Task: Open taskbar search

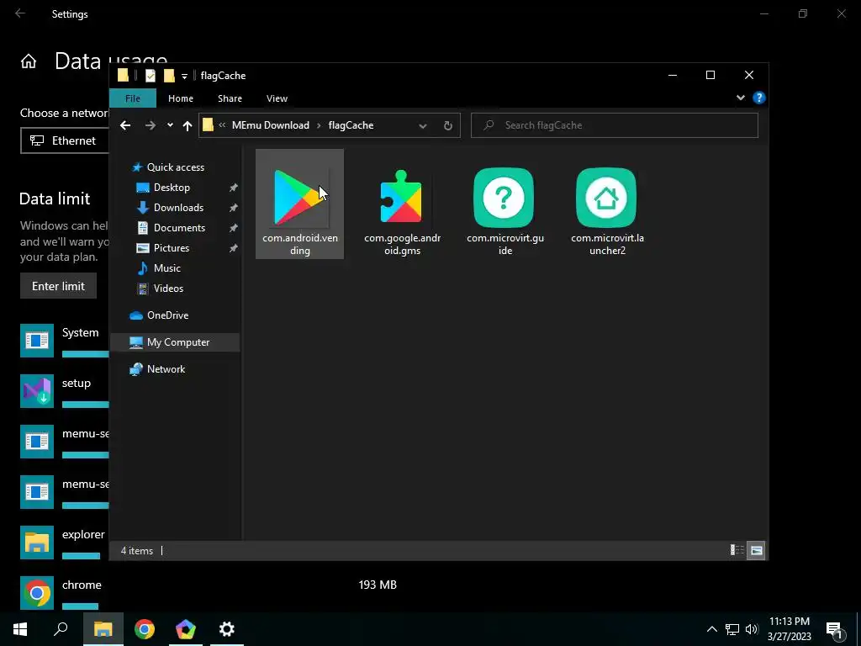Action: click(61, 629)
